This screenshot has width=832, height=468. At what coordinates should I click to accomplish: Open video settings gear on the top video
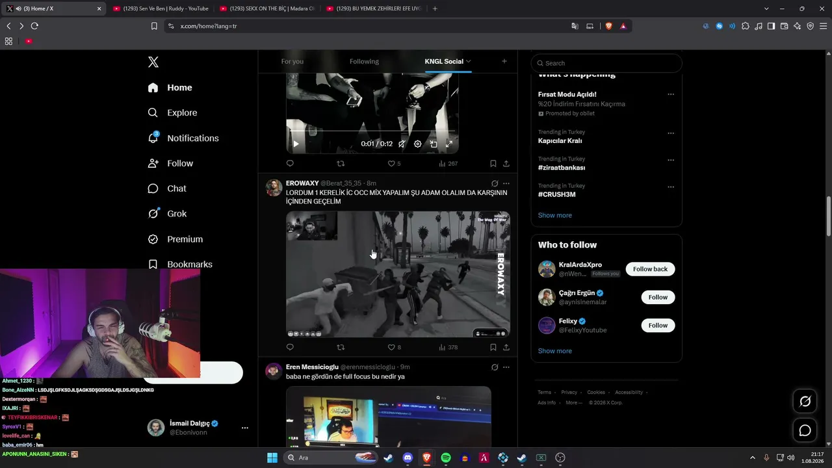pos(418,144)
